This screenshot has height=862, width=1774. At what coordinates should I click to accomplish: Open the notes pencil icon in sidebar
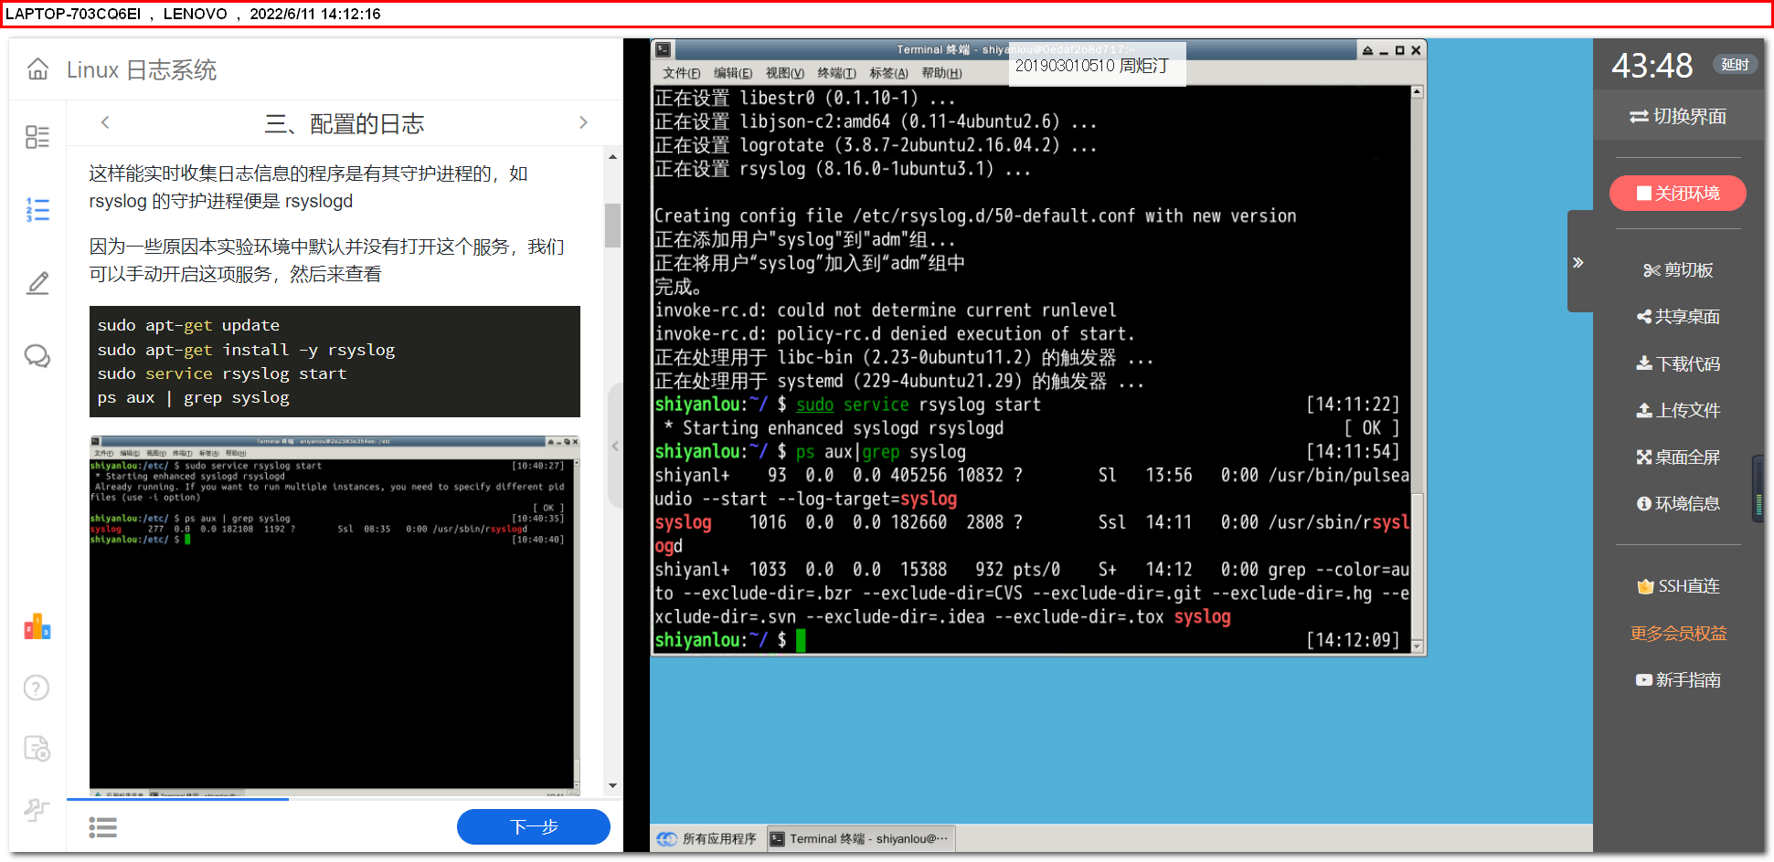[37, 283]
